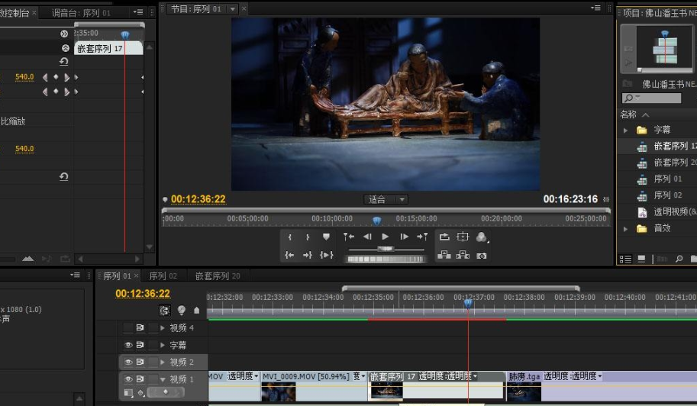Click the Export Frame camera icon

pyautogui.click(x=482, y=256)
